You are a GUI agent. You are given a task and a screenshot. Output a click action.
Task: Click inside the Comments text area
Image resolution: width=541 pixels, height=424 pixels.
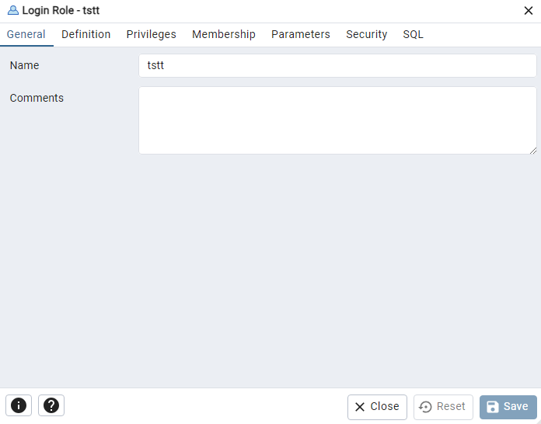click(x=337, y=120)
